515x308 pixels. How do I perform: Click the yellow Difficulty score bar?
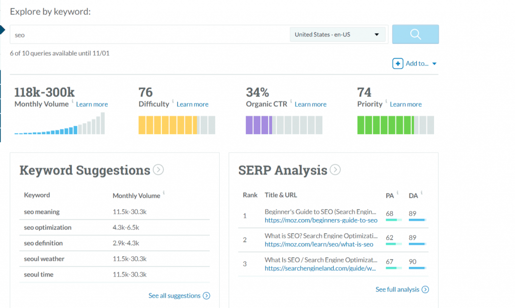[177, 125]
